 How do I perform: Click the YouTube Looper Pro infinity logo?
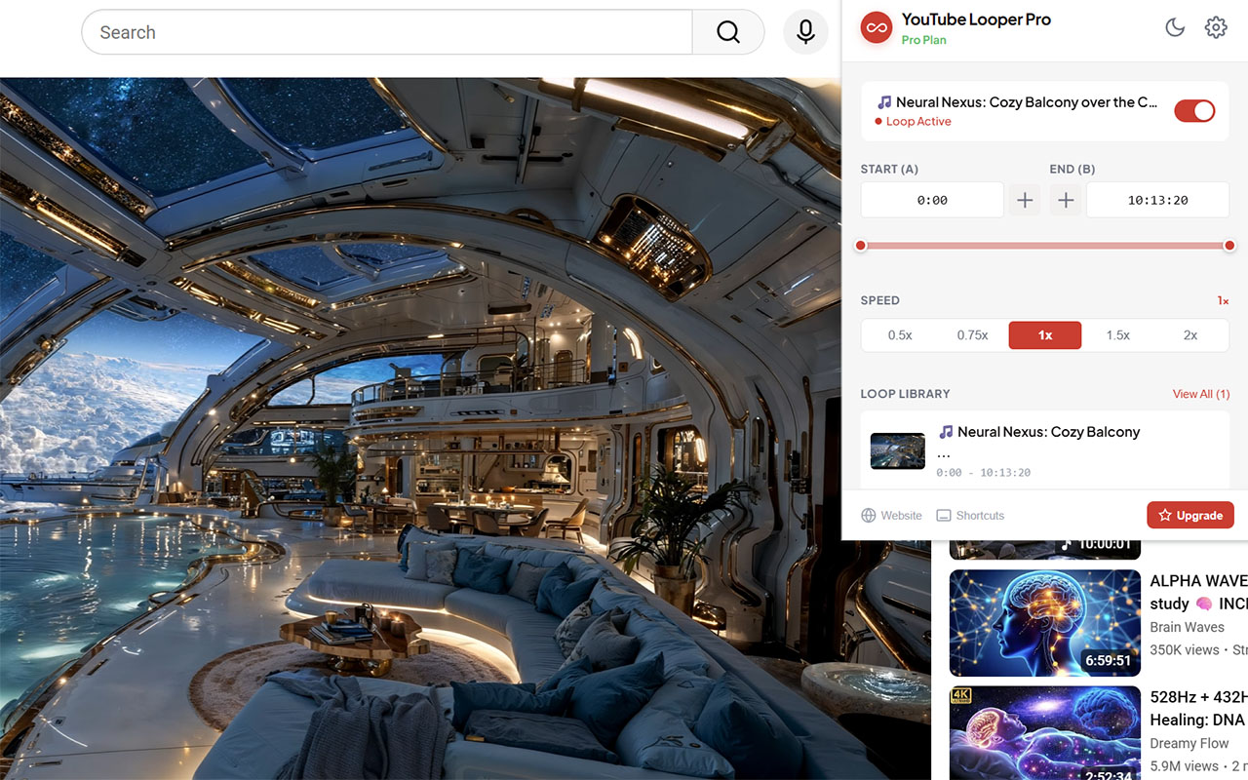[x=877, y=28]
